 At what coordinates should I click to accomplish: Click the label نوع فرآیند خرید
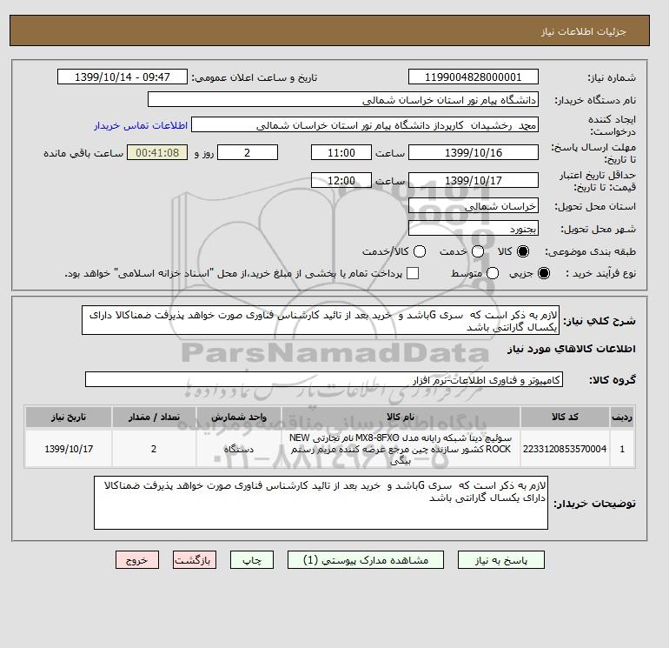pyautogui.click(x=600, y=273)
